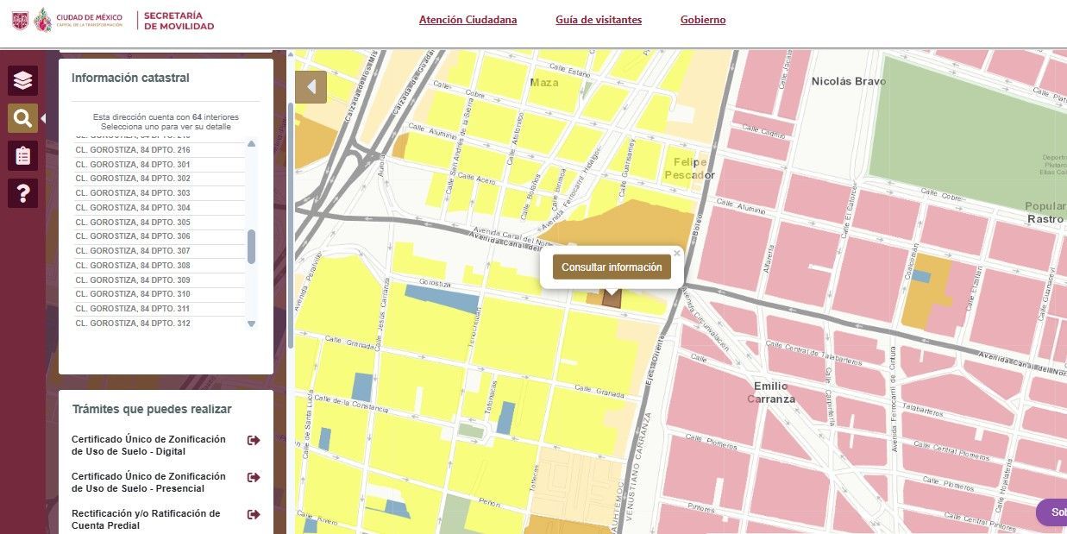Open the Atención Ciudadana menu
The height and width of the screenshot is (534, 1067).
coord(468,20)
